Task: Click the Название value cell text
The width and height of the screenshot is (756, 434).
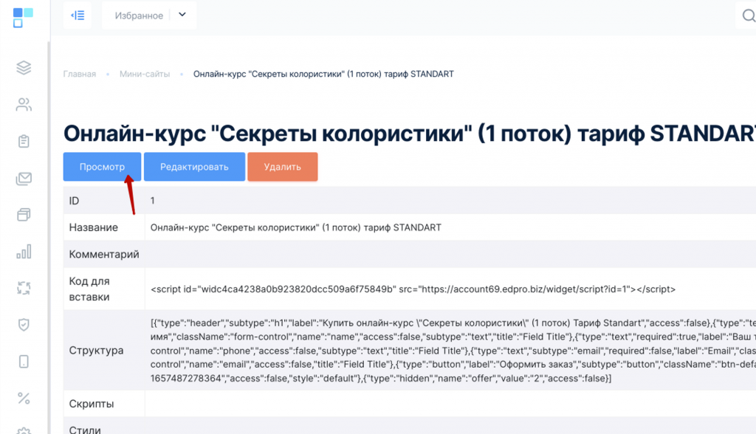Action: (295, 227)
